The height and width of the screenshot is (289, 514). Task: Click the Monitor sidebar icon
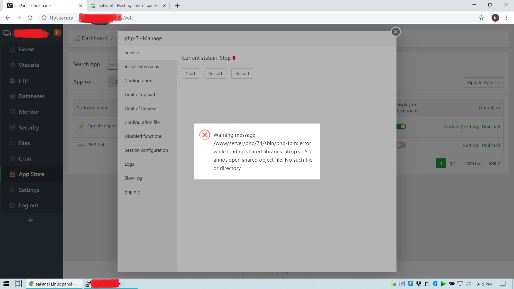click(x=12, y=112)
